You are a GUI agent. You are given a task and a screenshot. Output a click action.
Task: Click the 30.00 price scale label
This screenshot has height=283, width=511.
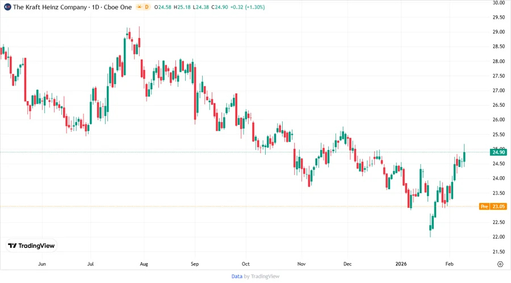(x=499, y=3)
